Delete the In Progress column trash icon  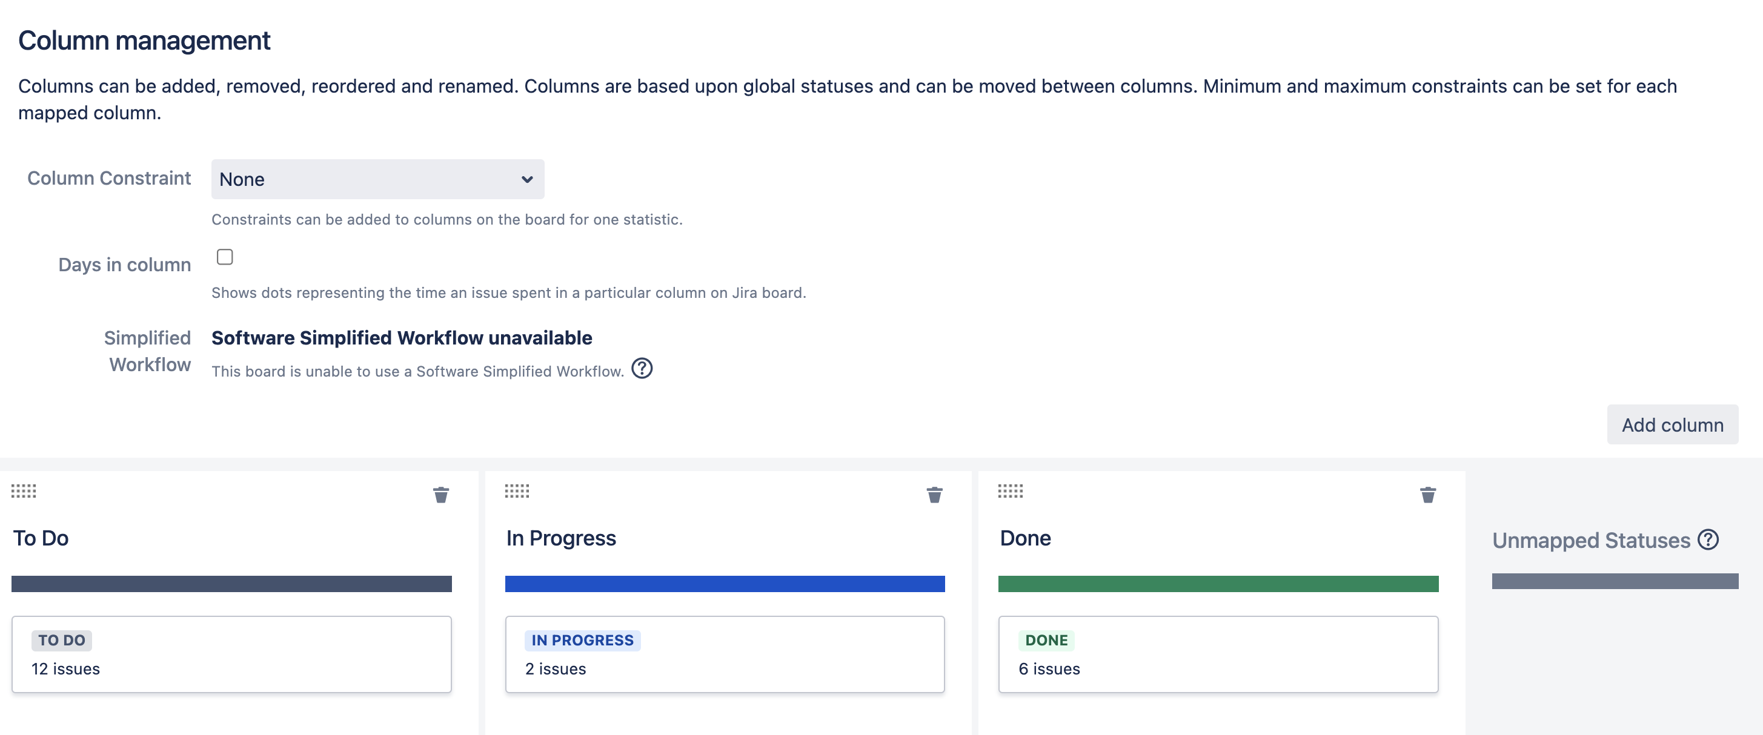[934, 494]
